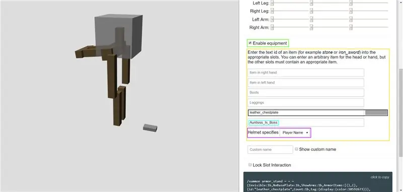403x192 pixels.
Task: Click the helmet field containing Auntsiss_Is_Boss
Action: point(306,122)
